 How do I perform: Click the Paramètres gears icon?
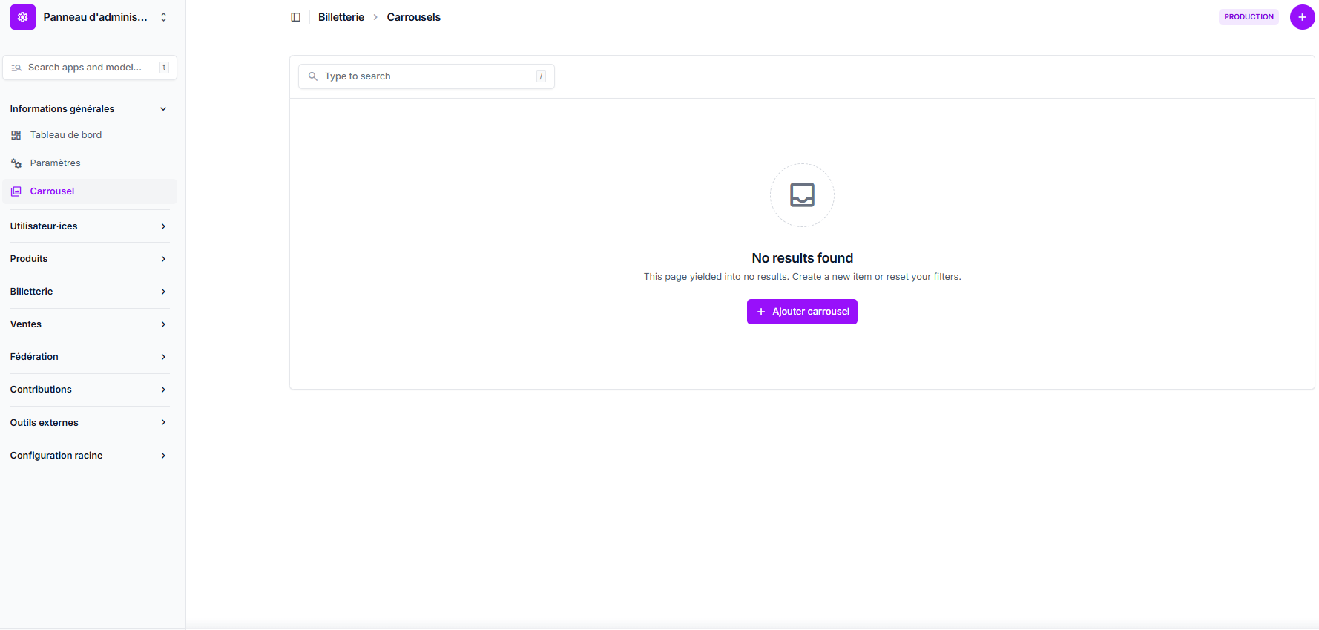click(16, 163)
